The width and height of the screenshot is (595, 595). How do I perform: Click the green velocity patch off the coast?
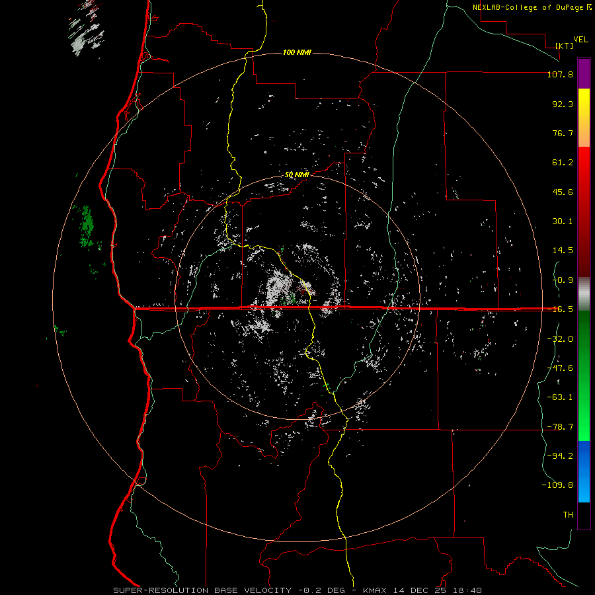(87, 227)
